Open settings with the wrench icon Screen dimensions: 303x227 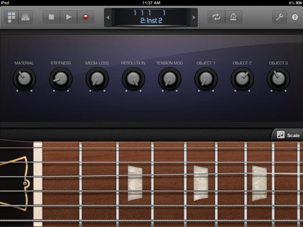[280, 17]
